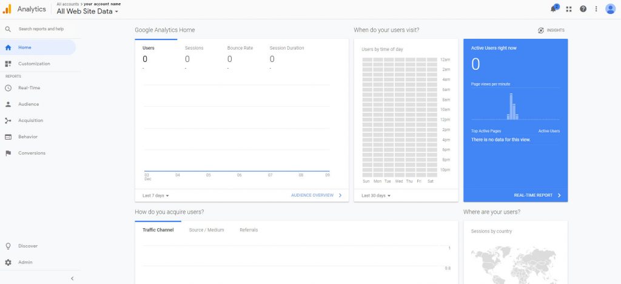
Task: Click the Audience person icon
Action: pos(8,104)
